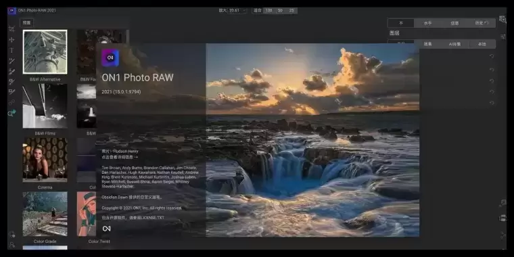Set zoom to 50

pyautogui.click(x=280, y=11)
